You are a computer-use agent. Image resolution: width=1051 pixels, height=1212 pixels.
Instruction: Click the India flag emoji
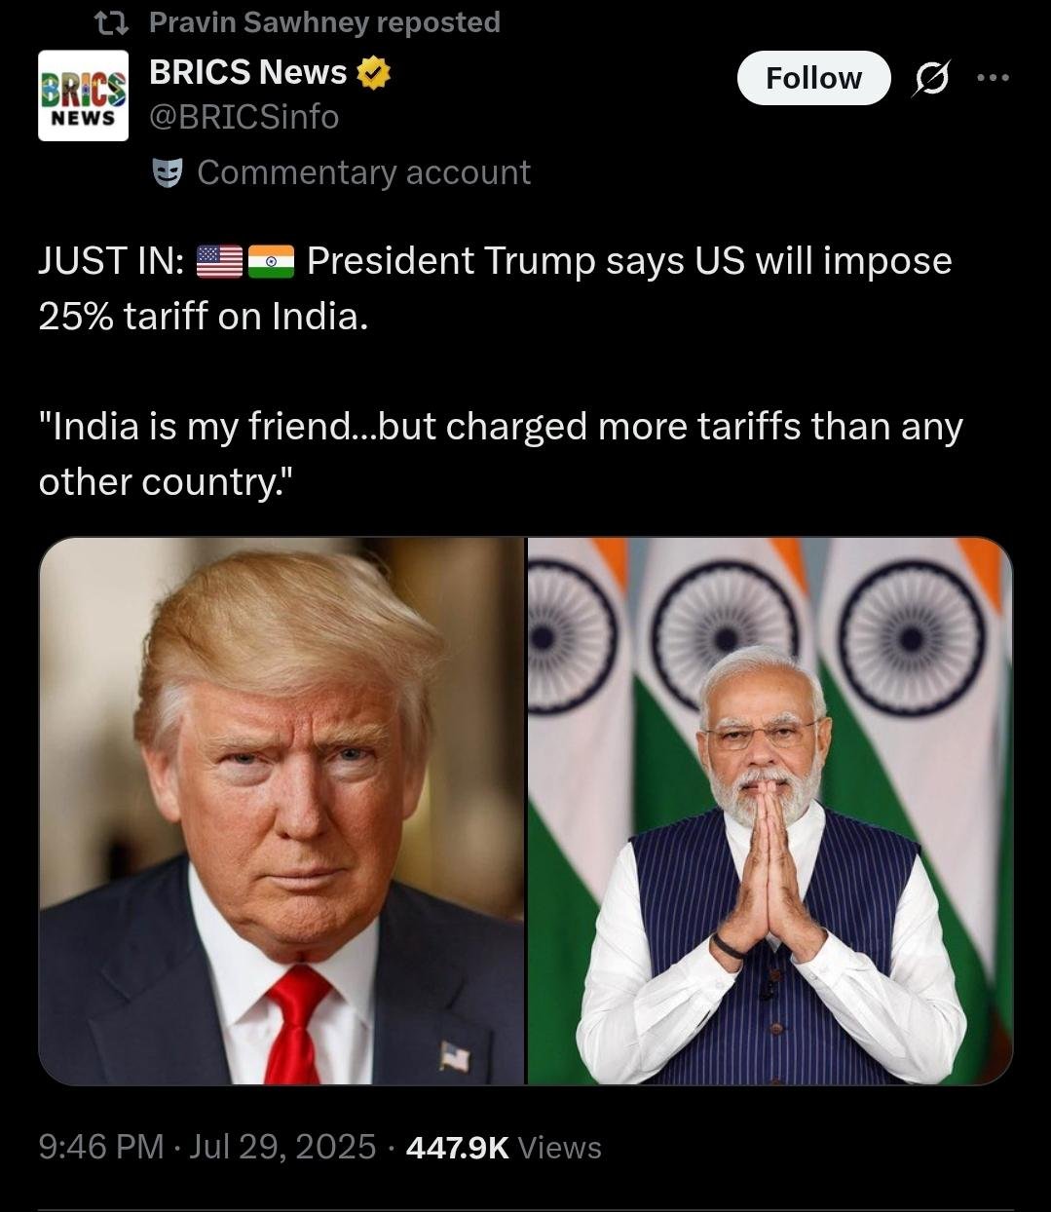point(271,261)
